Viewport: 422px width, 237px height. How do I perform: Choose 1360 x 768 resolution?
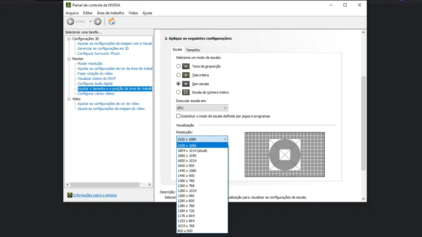[x=202, y=186]
